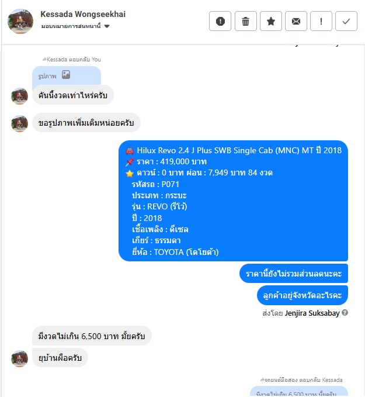This screenshot has height=397, width=365.
Task: Open Kessada Wongseekhai name in header
Action: pyautogui.click(x=83, y=14)
